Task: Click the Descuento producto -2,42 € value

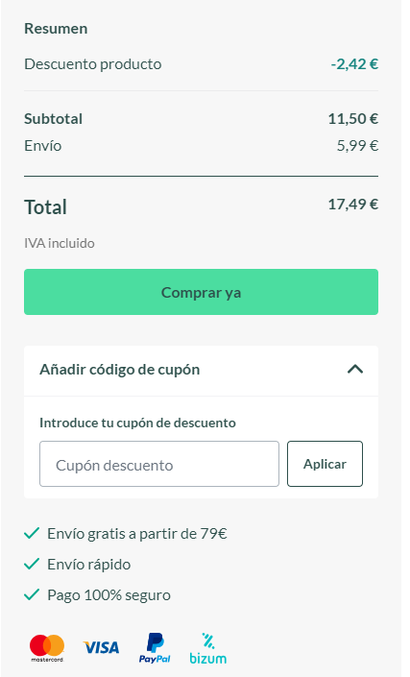Action: tap(354, 64)
